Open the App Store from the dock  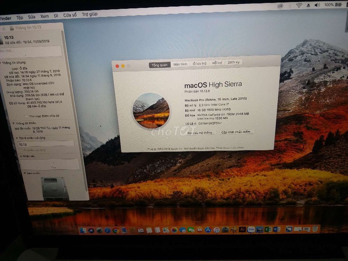pyautogui.click(x=208, y=230)
